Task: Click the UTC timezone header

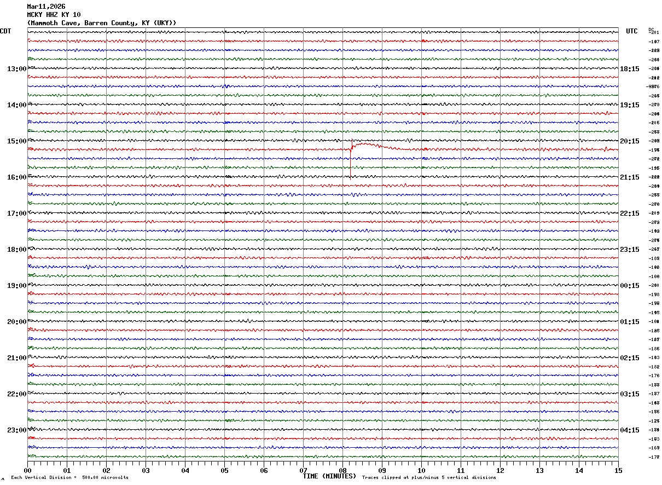Action: tap(631, 31)
